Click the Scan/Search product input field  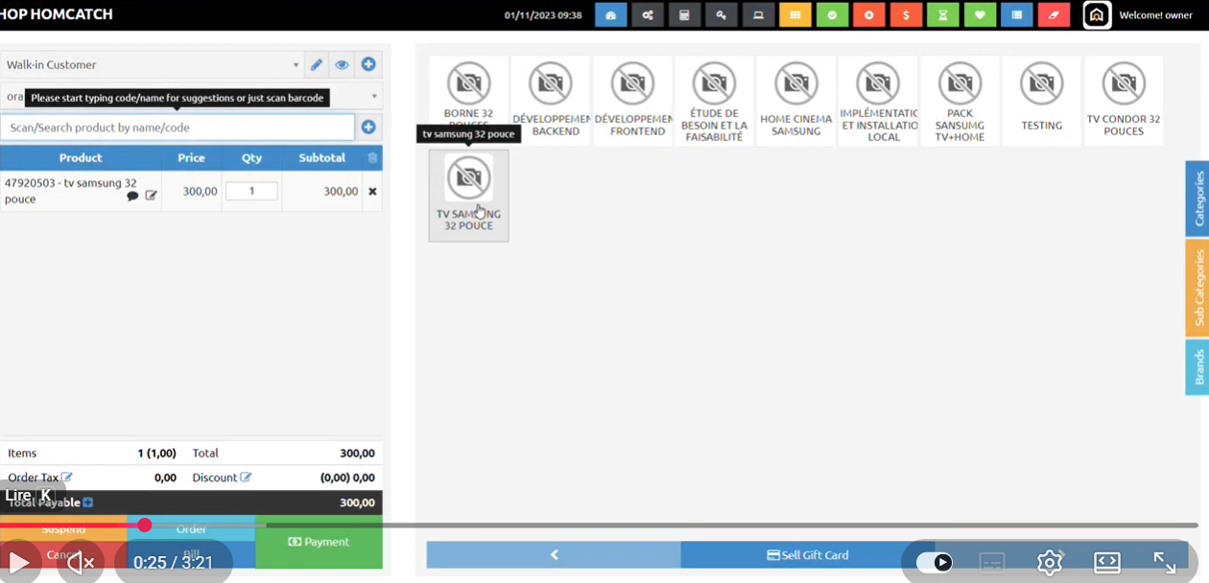tap(178, 128)
